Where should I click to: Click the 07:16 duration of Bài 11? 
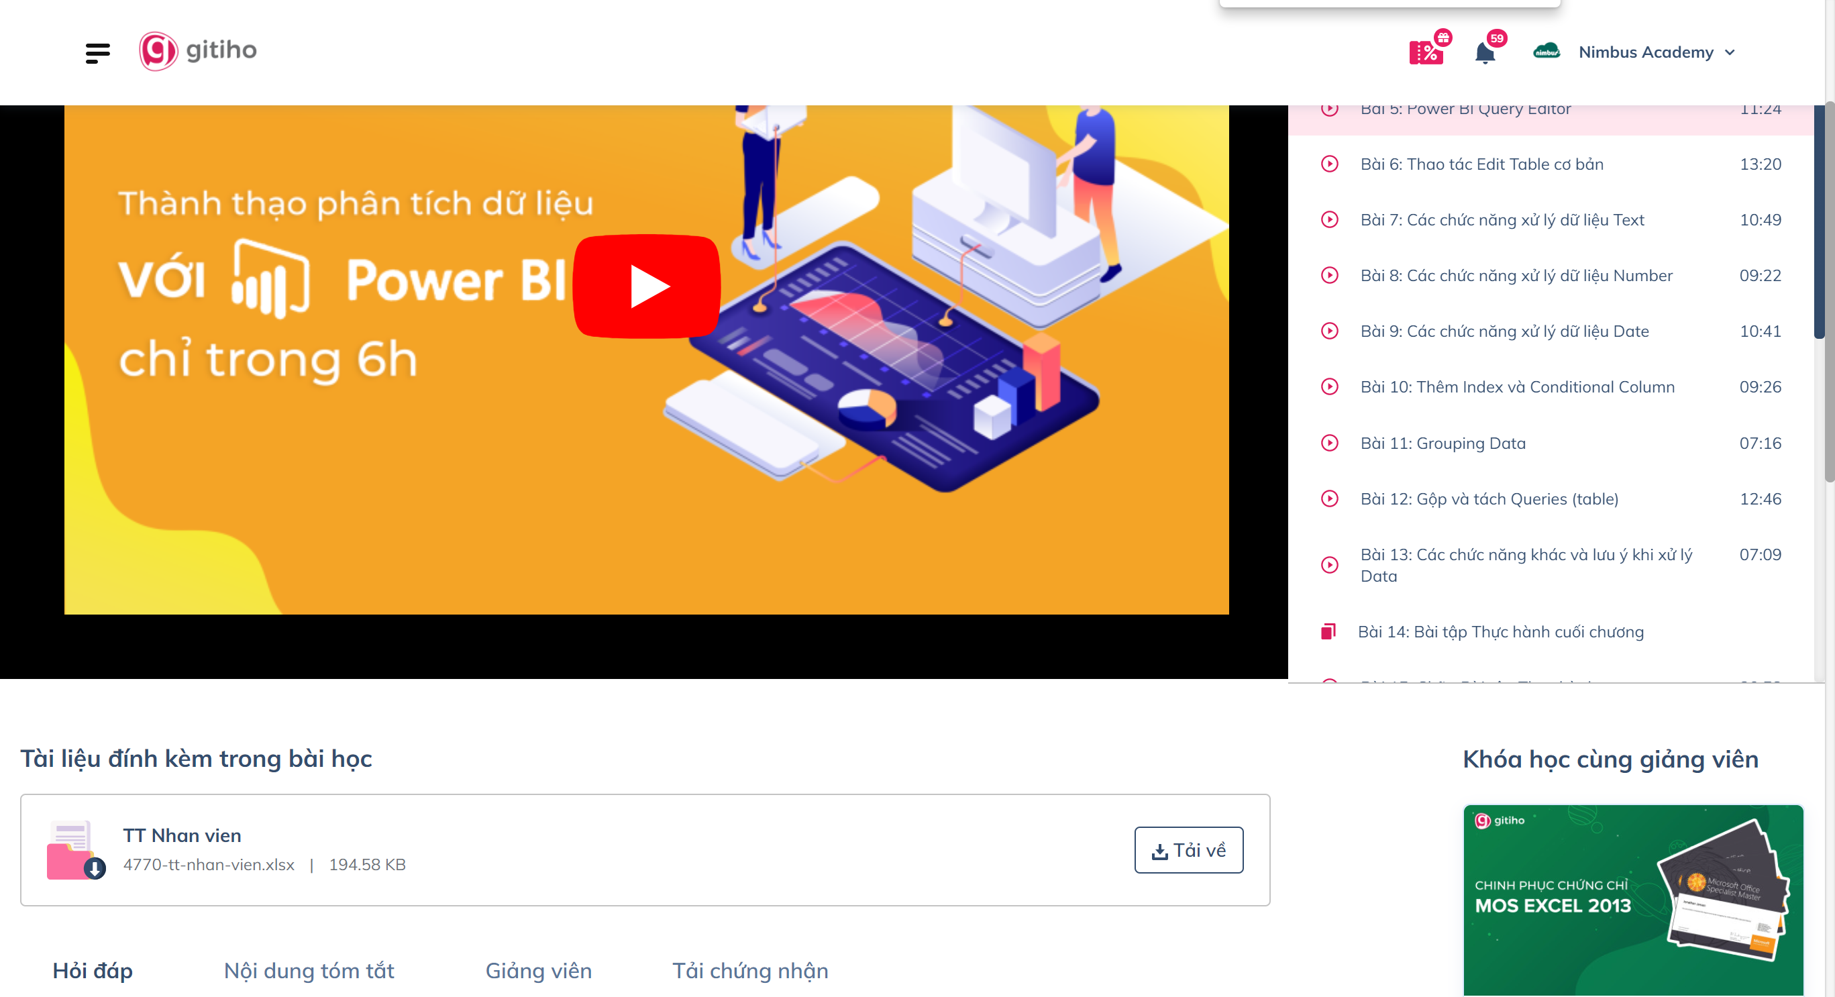(1759, 443)
